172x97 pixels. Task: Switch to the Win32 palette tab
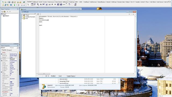(40, 2)
